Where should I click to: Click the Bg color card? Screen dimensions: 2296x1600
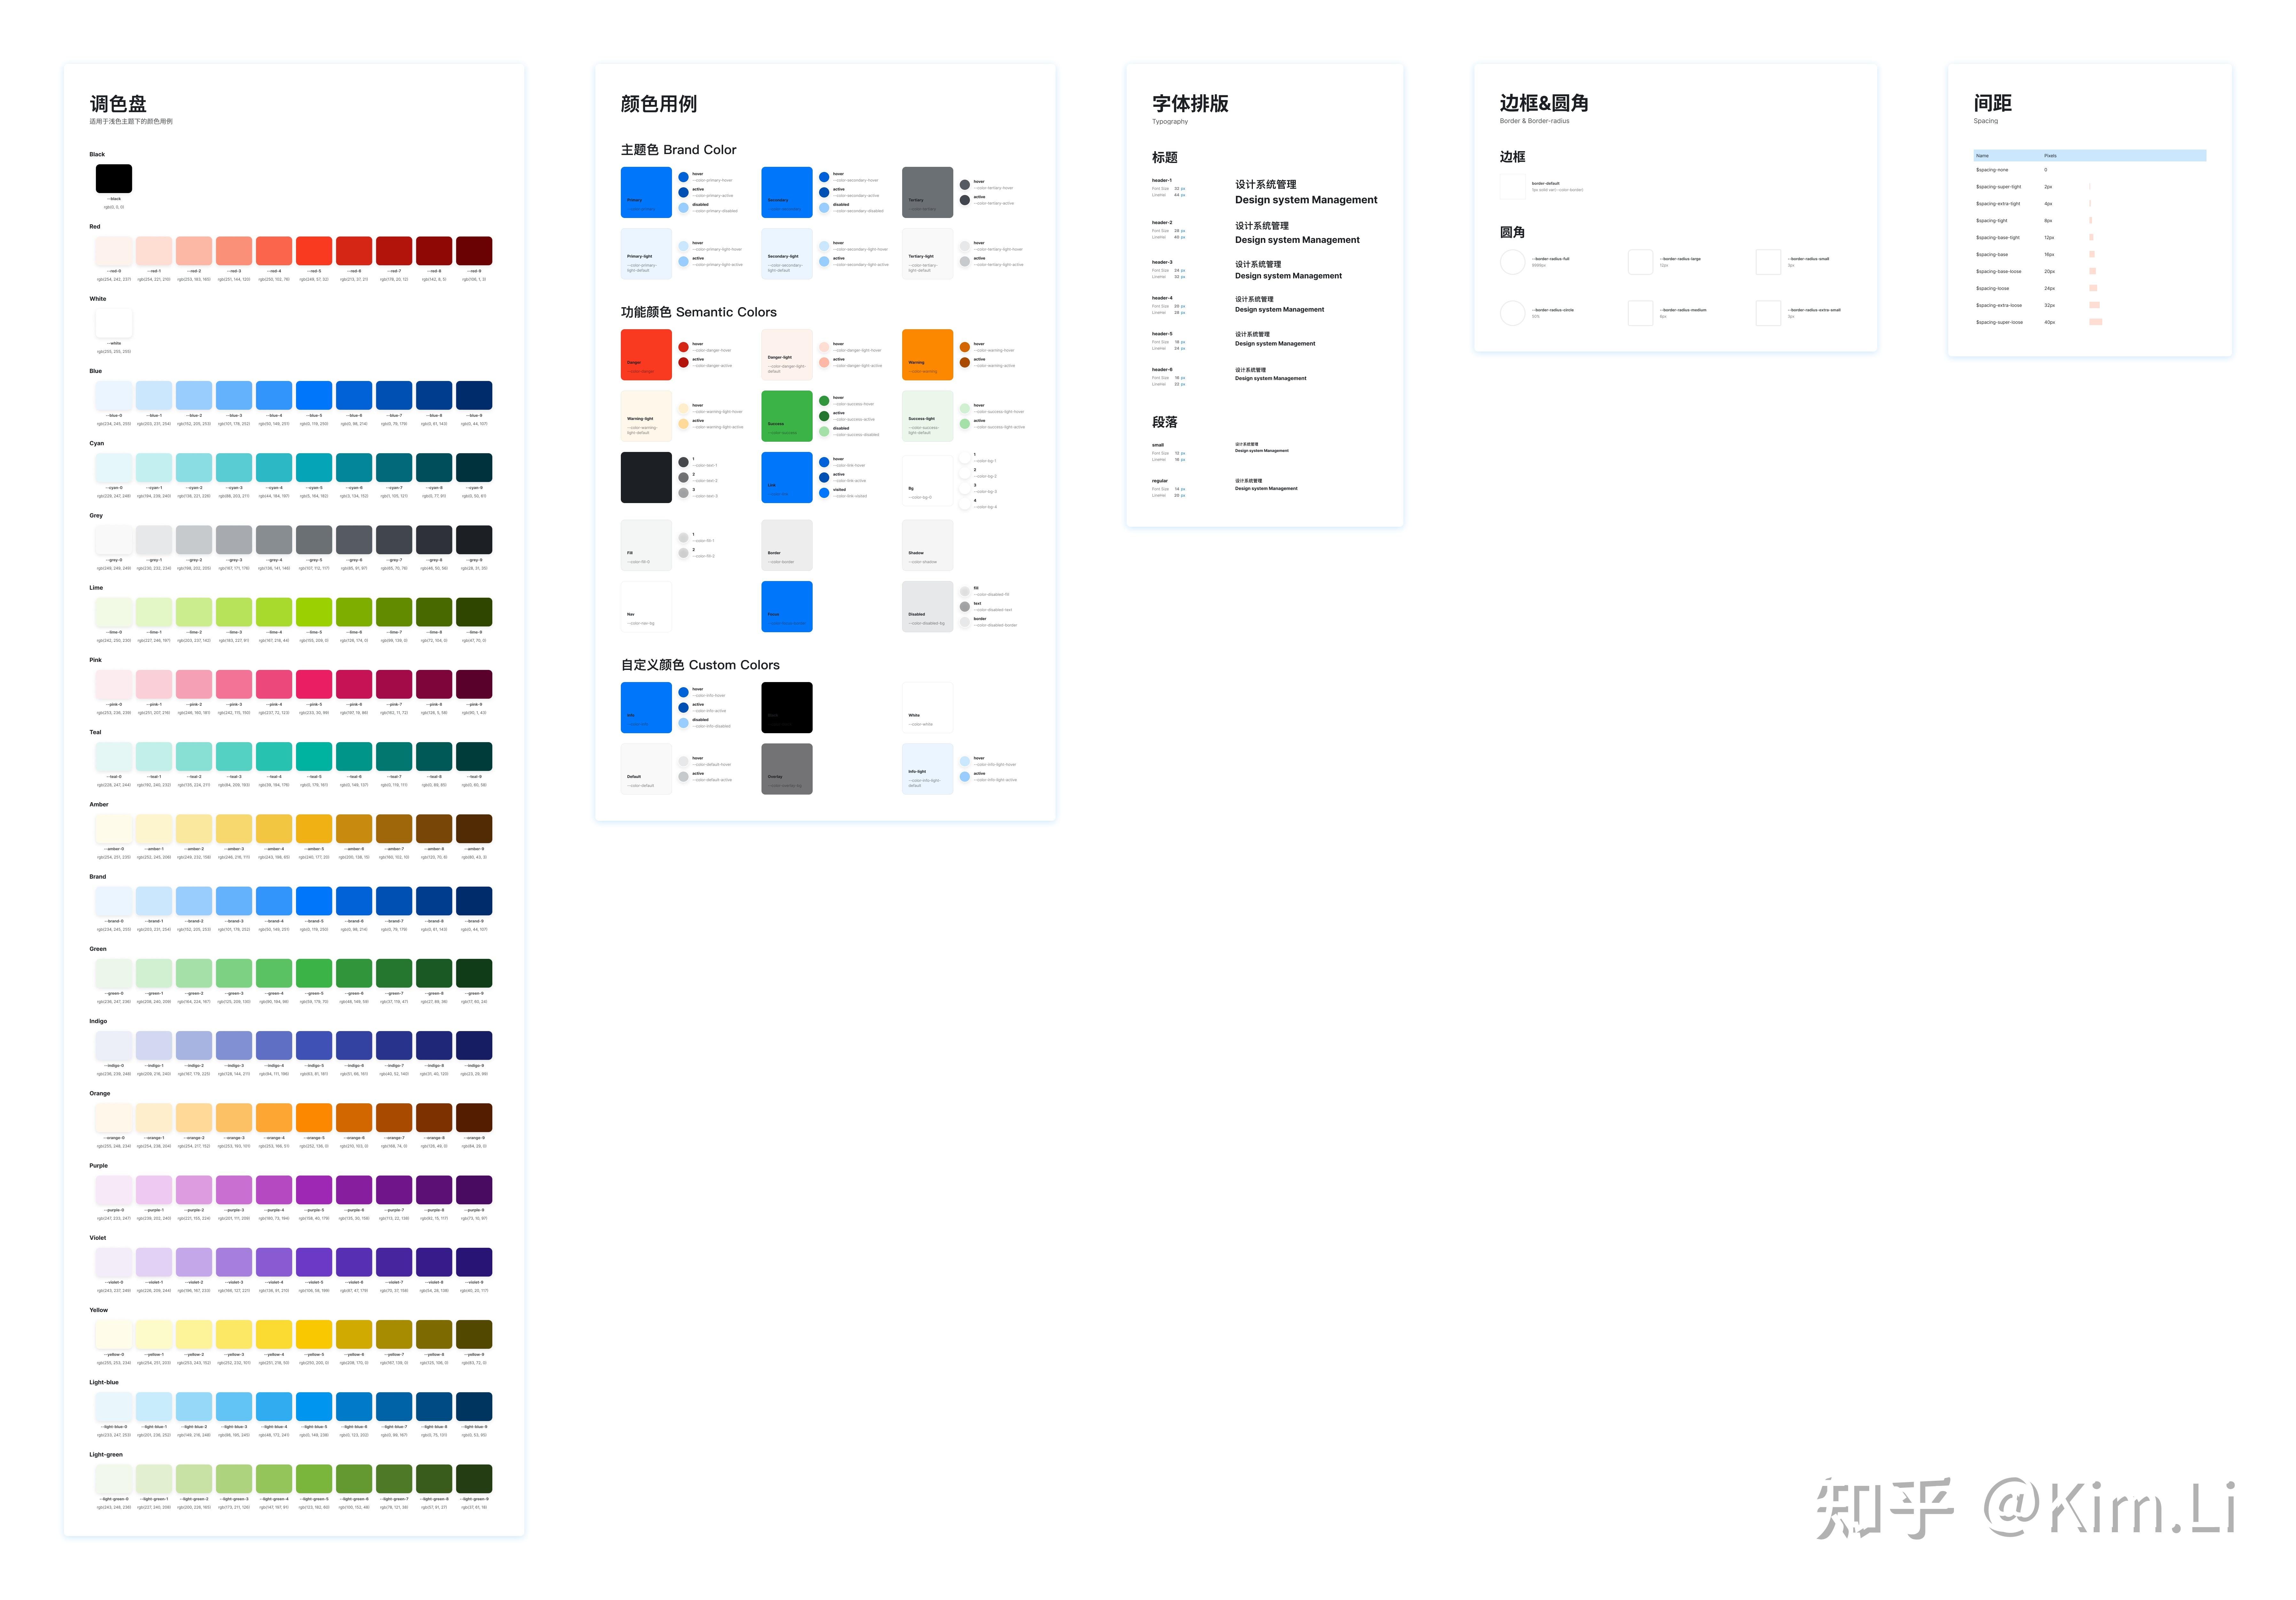(x=927, y=481)
